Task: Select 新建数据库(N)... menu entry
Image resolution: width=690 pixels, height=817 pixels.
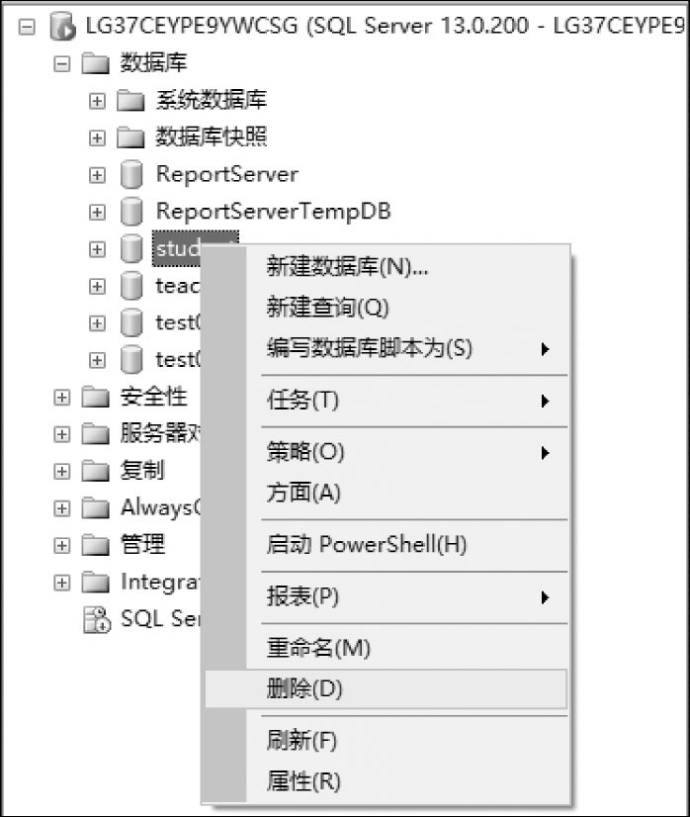Action: [x=411, y=267]
